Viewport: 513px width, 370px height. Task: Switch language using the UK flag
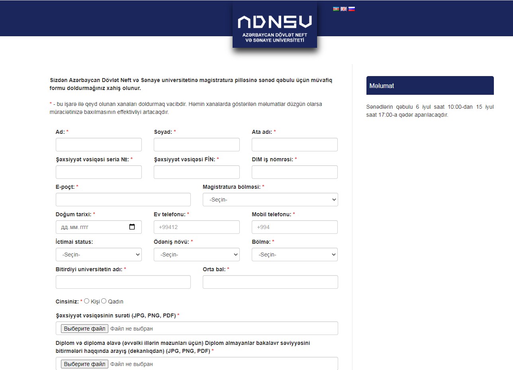tap(344, 9)
